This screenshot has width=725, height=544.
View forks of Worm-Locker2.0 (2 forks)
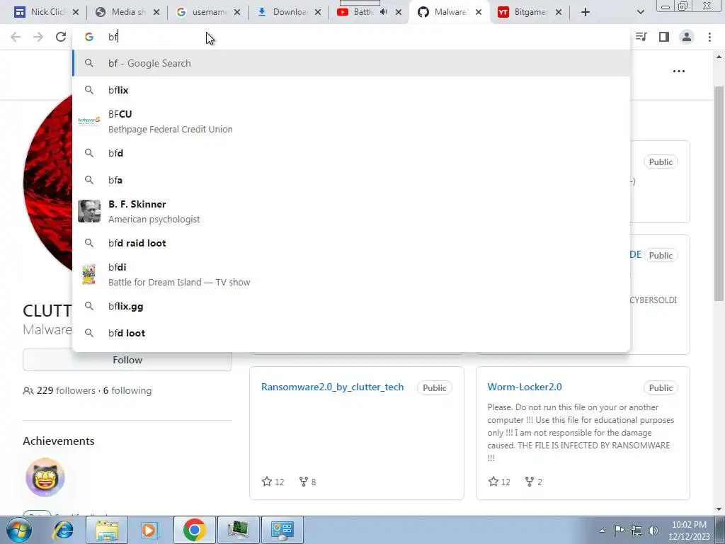[533, 482]
